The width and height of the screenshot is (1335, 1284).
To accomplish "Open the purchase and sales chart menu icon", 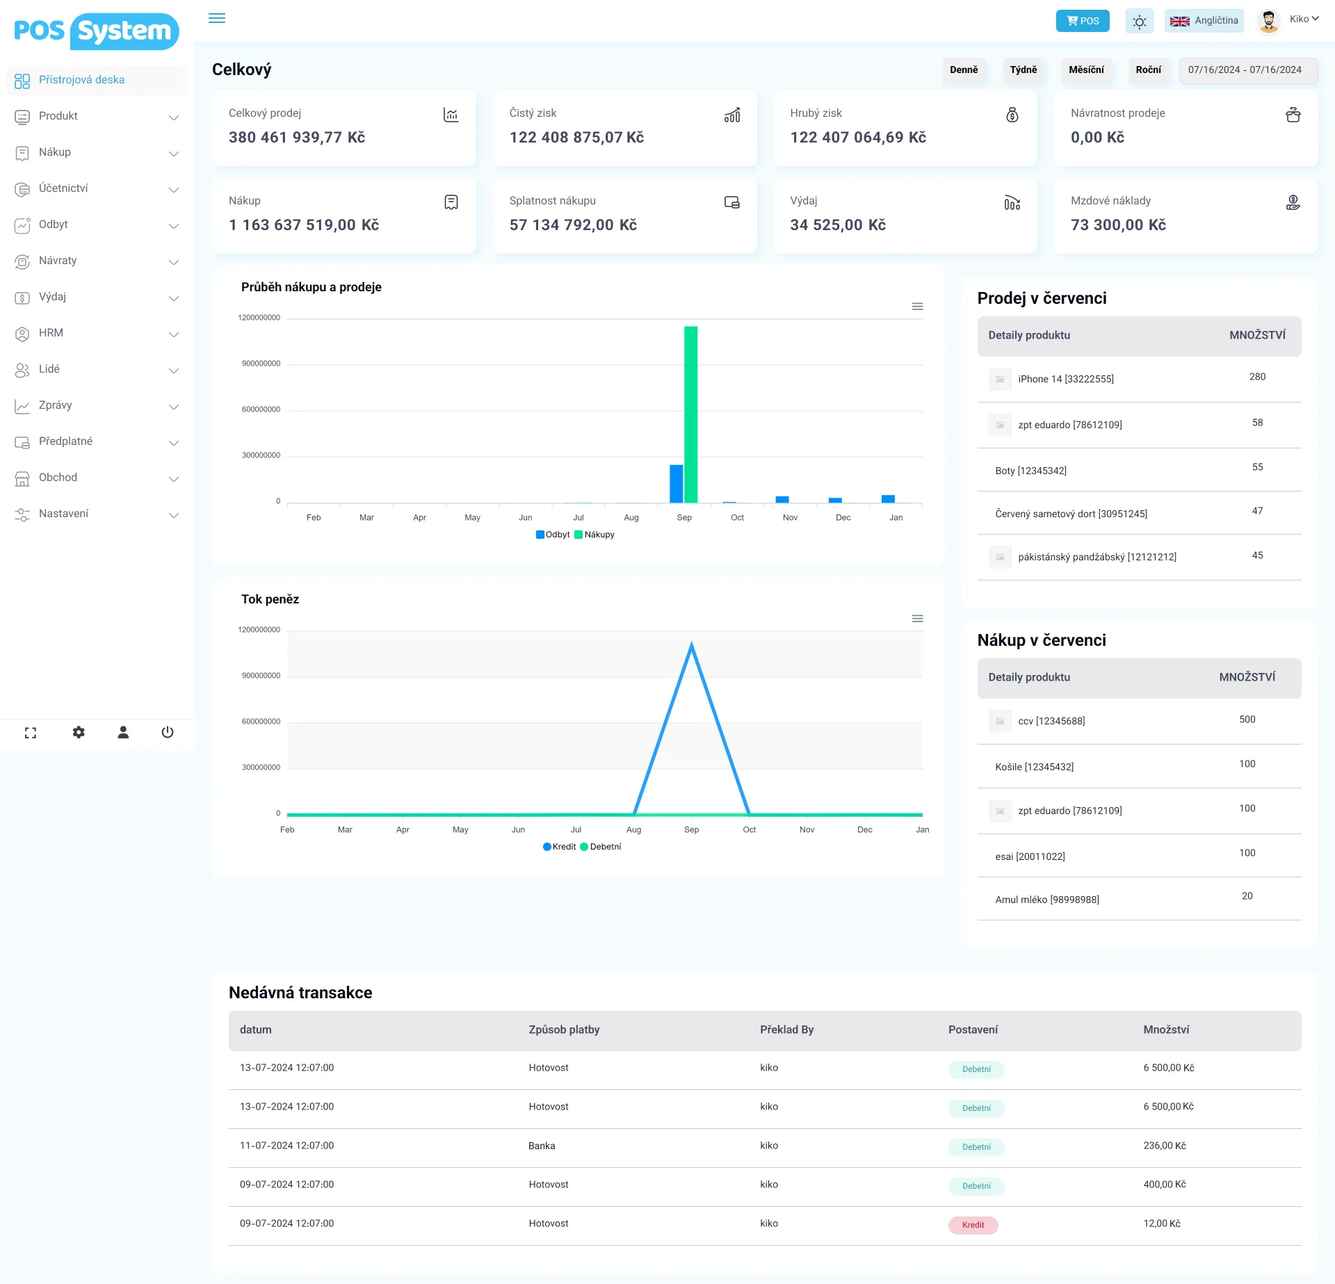I will 917,307.
